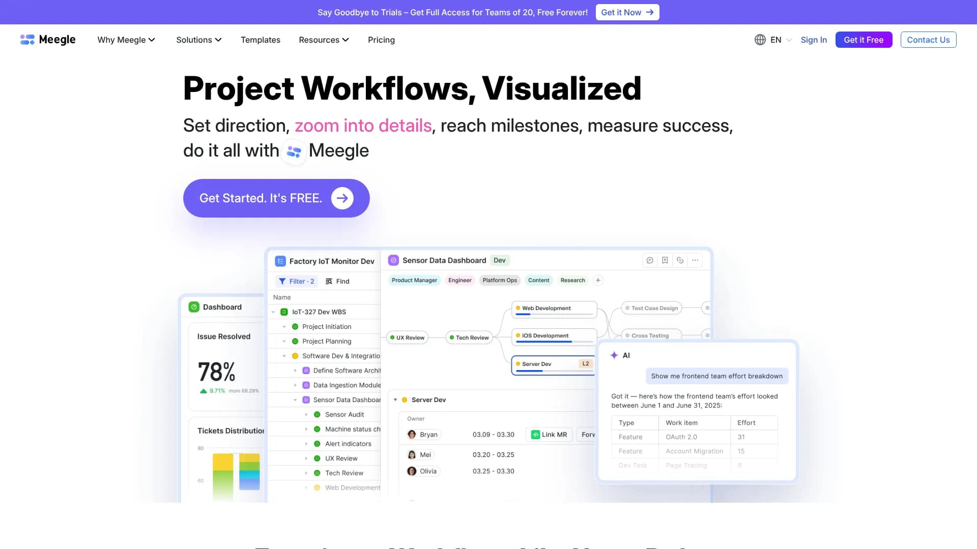Click the arrow circle in Get Started button

click(x=342, y=198)
